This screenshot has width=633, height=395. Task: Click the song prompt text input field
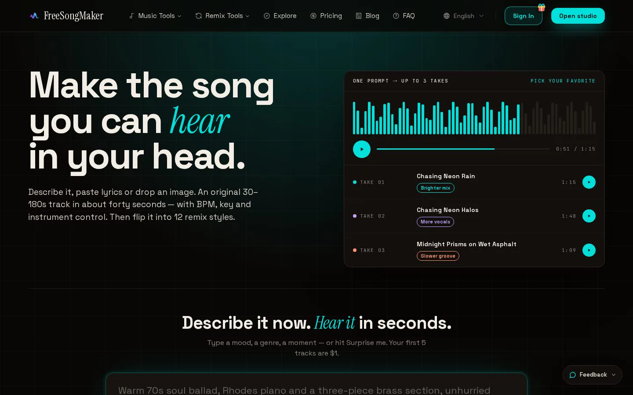(x=316, y=384)
